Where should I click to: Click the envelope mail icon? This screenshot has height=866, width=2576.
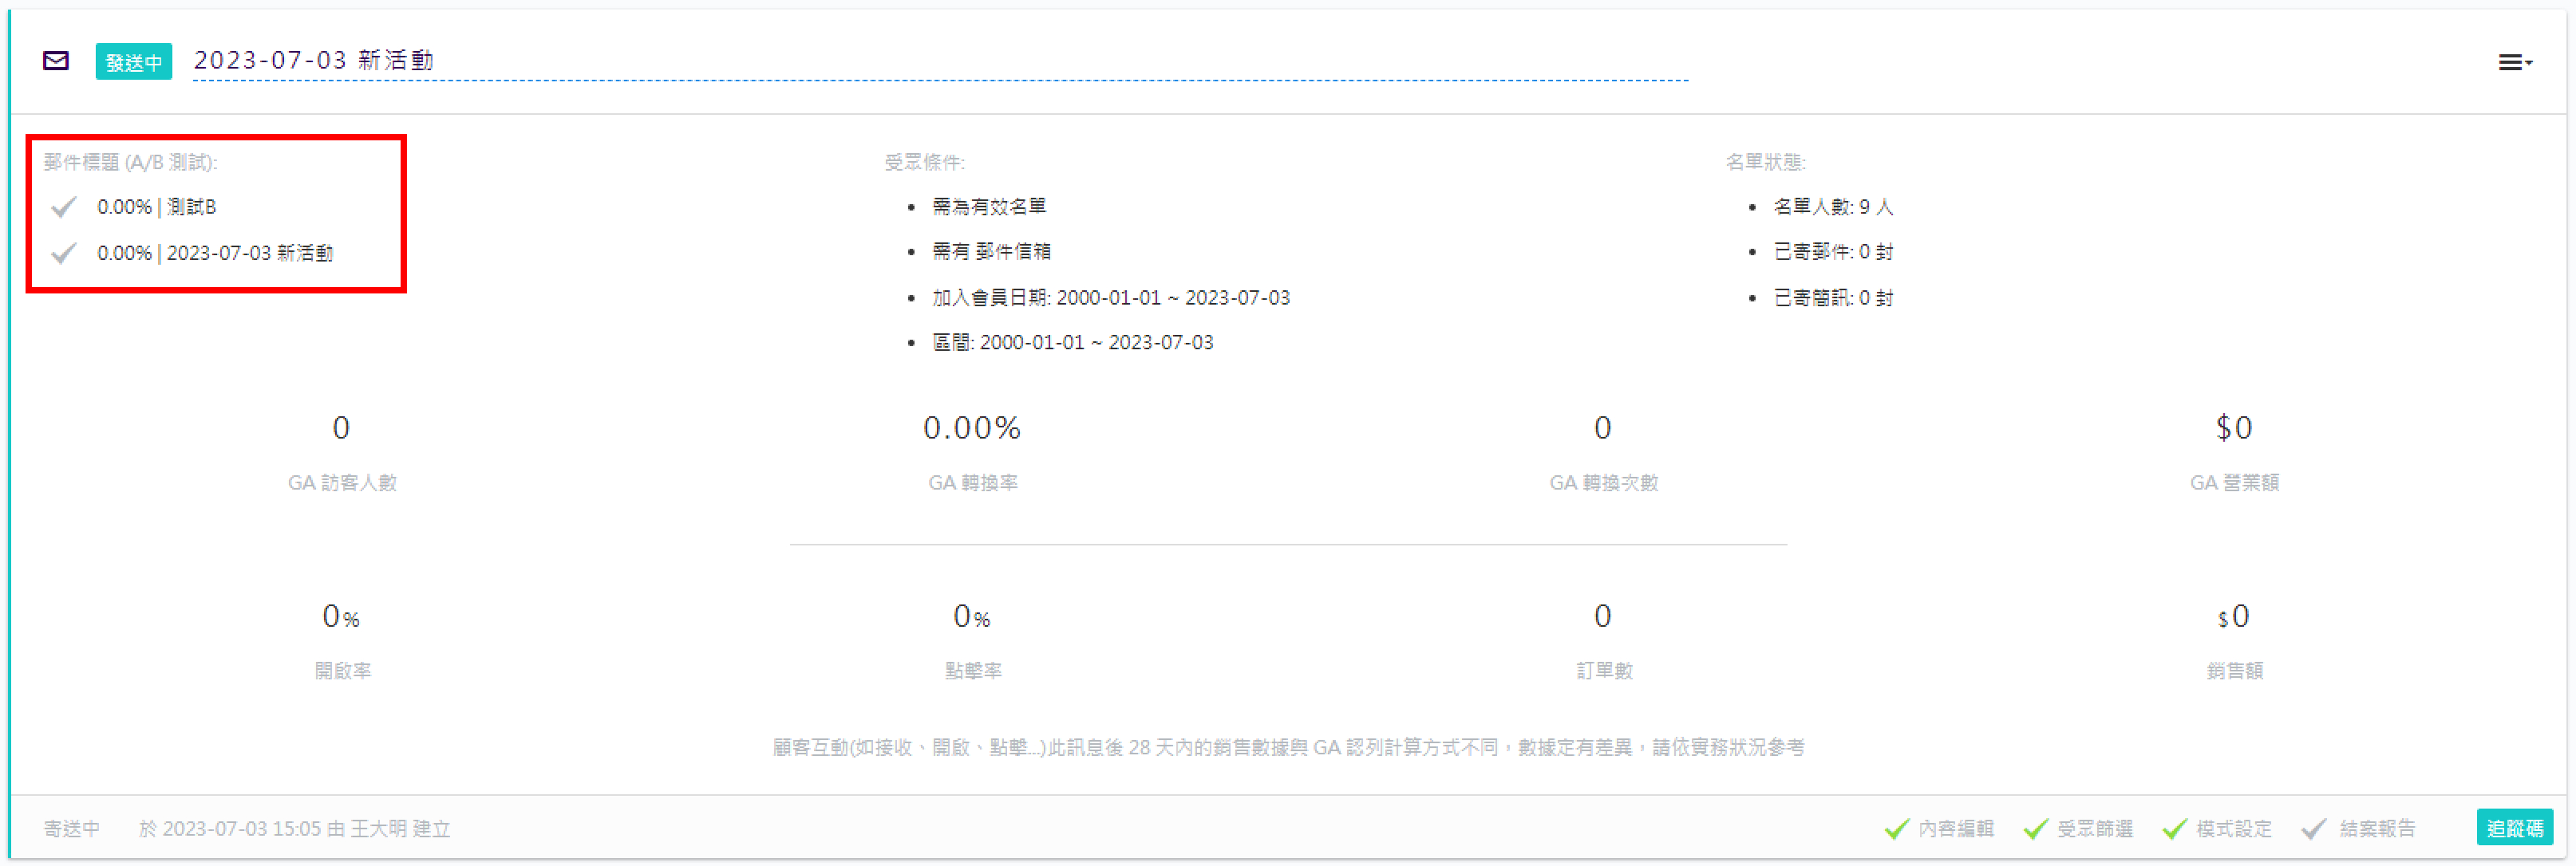click(x=56, y=61)
